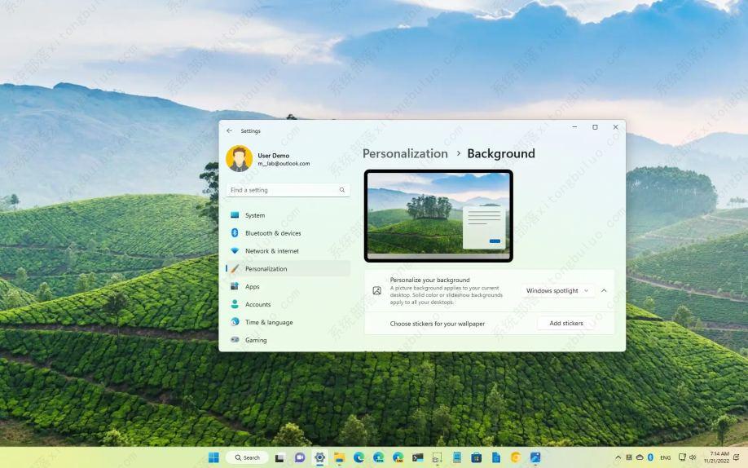Collapse the Personalize your background section
Image resolution: width=748 pixels, height=468 pixels.
point(604,290)
